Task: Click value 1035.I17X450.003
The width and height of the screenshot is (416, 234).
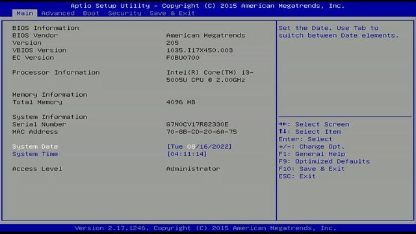Action: tap(200, 50)
